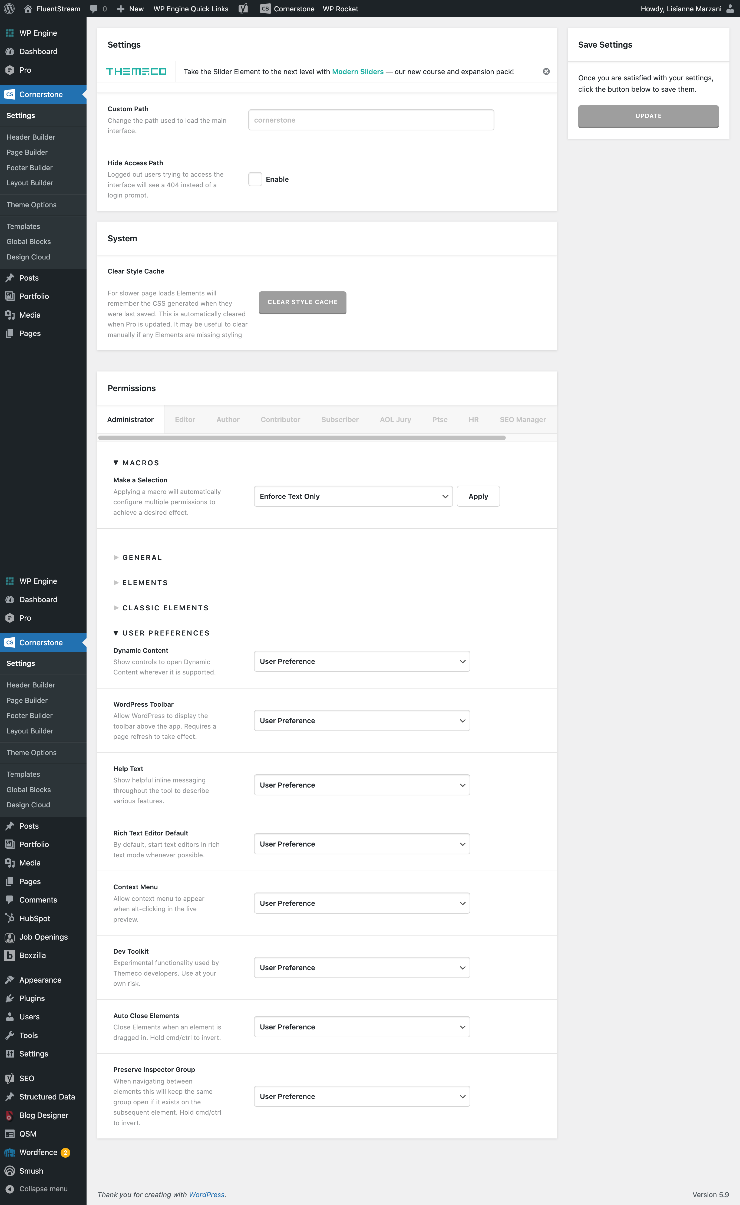740x1205 pixels.
Task: Click the Version 5.9 footer text
Action: (x=710, y=1195)
